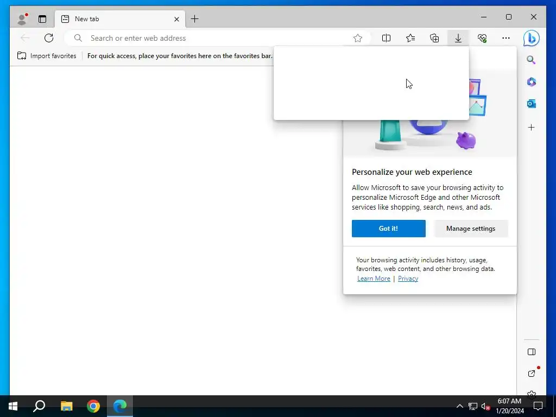This screenshot has width=556, height=417.
Task: Click the Manage settings button
Action: [x=471, y=229]
